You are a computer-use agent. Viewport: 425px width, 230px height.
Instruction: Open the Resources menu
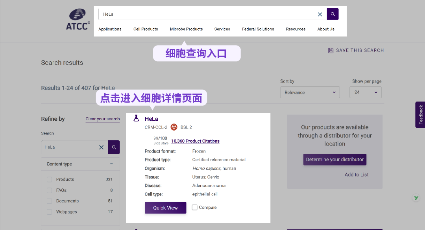296,29
